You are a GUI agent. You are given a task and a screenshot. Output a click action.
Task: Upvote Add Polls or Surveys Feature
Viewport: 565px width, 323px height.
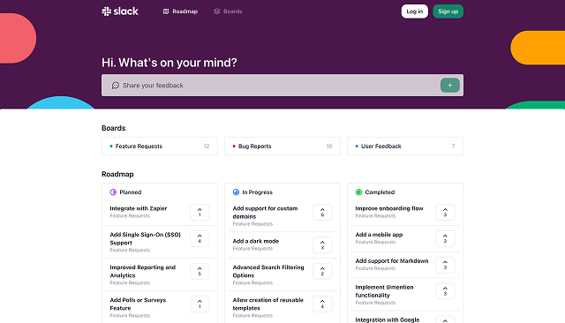coord(200,304)
